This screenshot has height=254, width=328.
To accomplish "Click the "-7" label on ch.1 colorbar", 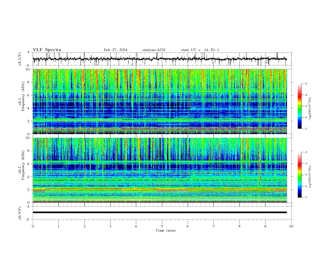I will (x=306, y=129).
